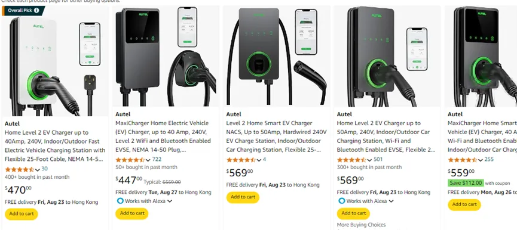Viewport: 517px width, 230px height.
Task: Open rating dropdown chevron beside 4 reviews
Action: (x=259, y=160)
